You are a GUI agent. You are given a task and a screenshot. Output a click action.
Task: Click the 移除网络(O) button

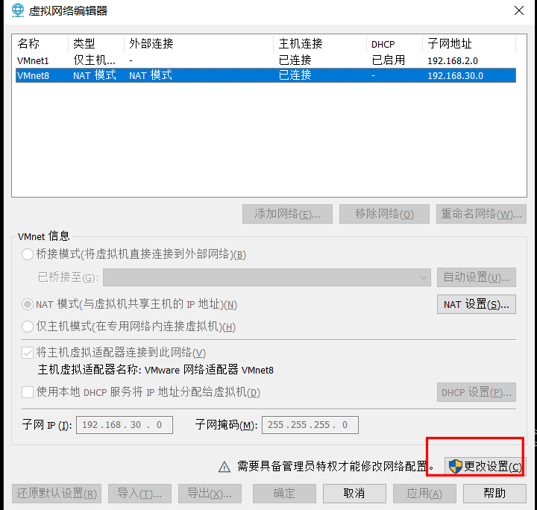click(384, 214)
